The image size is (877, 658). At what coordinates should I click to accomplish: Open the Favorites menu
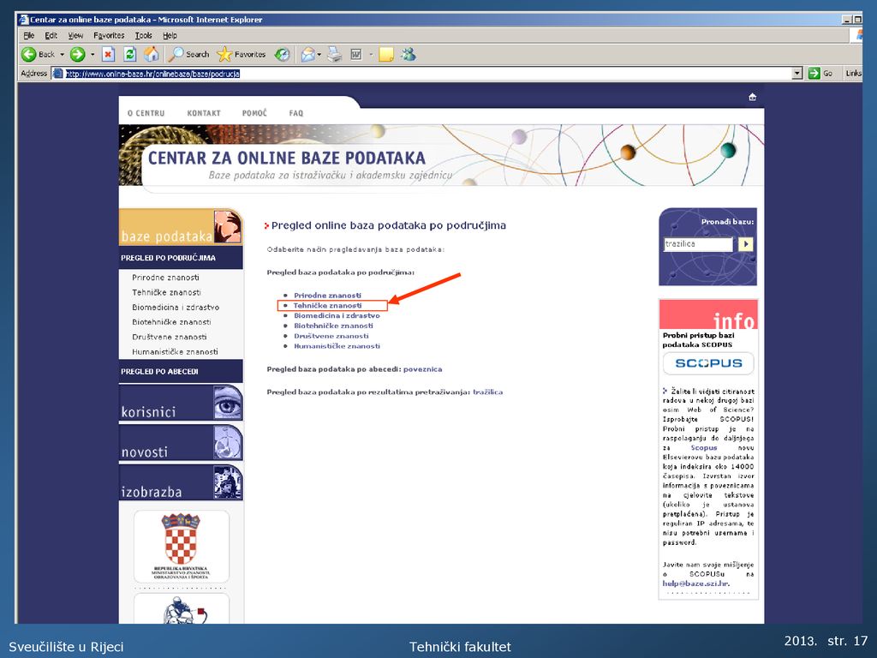point(109,35)
